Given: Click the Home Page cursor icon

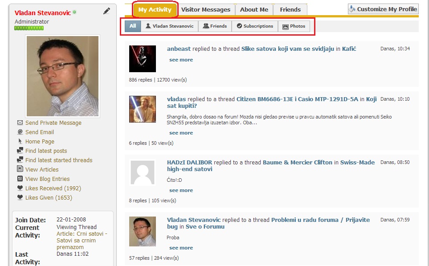Looking at the screenshot, I should [20, 141].
